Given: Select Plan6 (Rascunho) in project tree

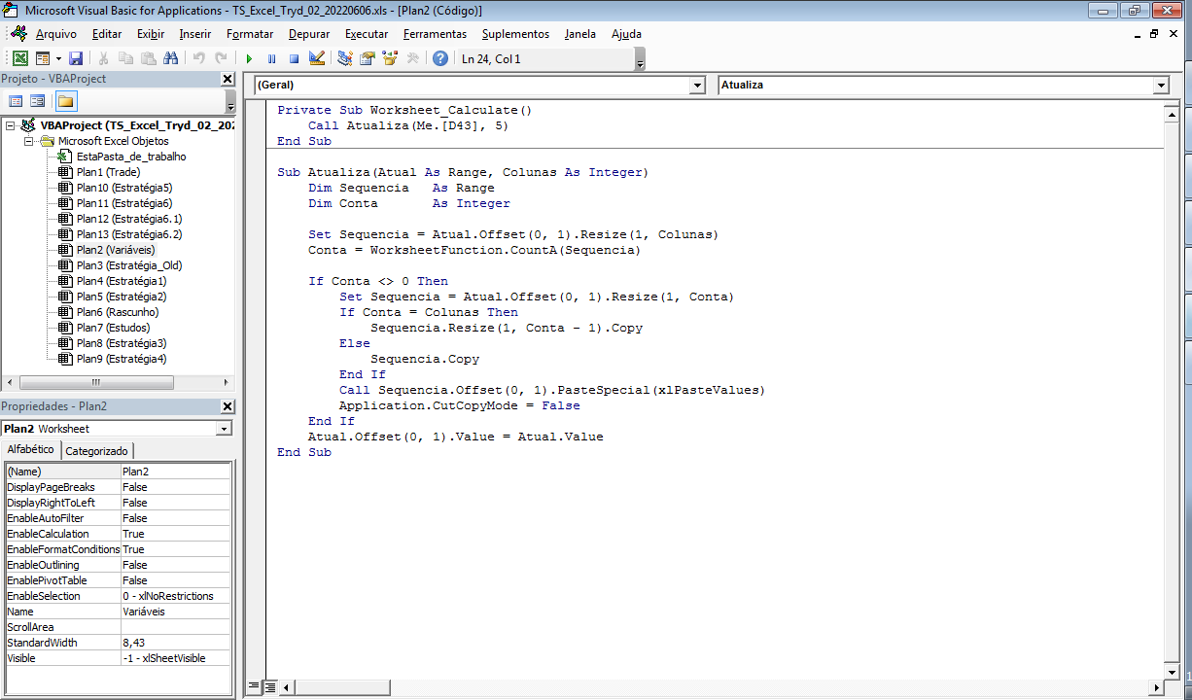Looking at the screenshot, I should pos(118,312).
